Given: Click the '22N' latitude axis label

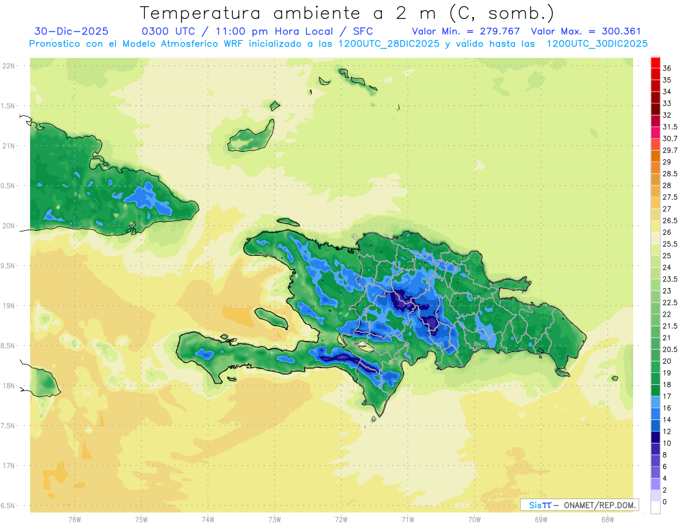Looking at the screenshot, I should (x=9, y=66).
